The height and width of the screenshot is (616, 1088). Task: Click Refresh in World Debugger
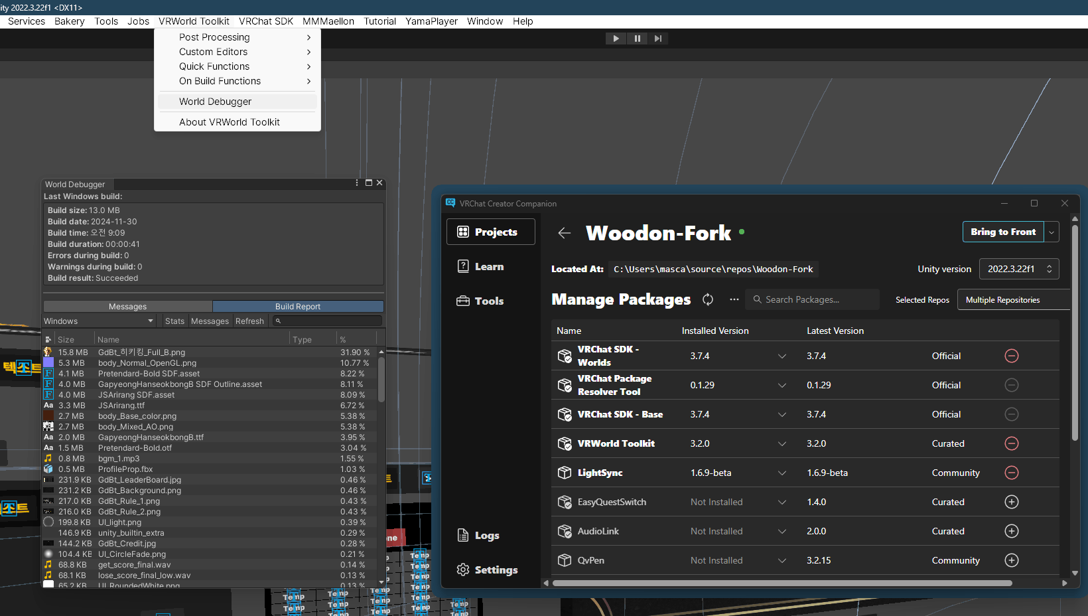click(x=249, y=321)
